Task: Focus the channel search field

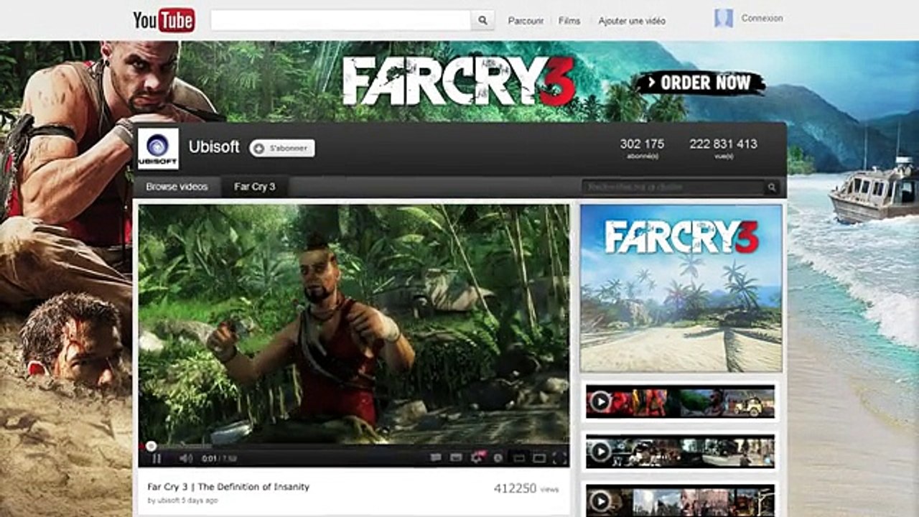Action: pyautogui.click(x=673, y=187)
